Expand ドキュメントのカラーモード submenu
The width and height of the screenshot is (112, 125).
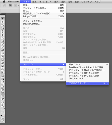pos(43,72)
